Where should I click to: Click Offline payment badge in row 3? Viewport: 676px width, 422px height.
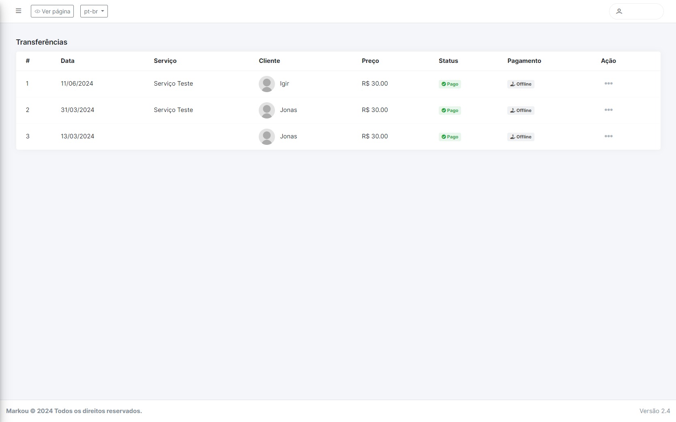tap(521, 137)
